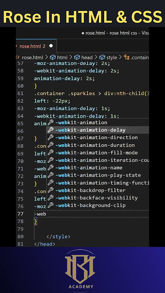165x293 pixels.
Task: Expand the breadcrumb chevron after head
Action: coord(96,57)
